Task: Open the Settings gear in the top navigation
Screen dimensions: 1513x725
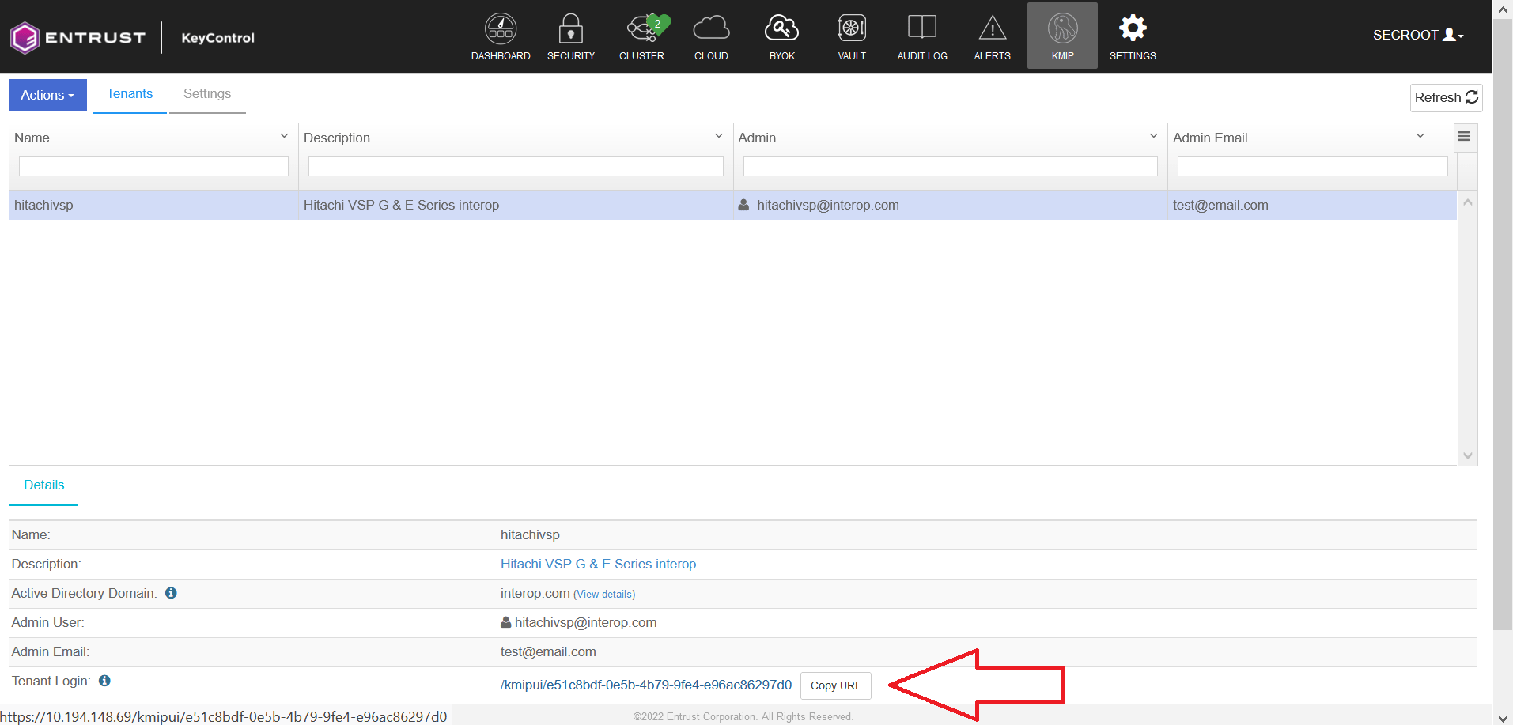Action: tap(1133, 36)
